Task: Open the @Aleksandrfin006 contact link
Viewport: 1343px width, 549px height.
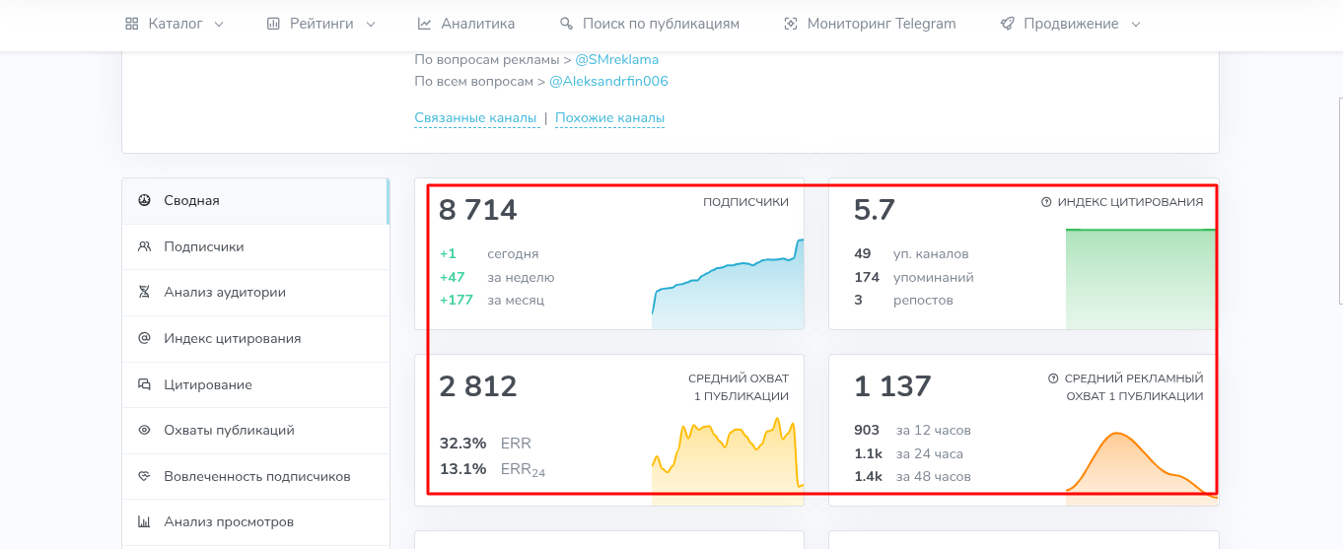Action: [x=608, y=82]
